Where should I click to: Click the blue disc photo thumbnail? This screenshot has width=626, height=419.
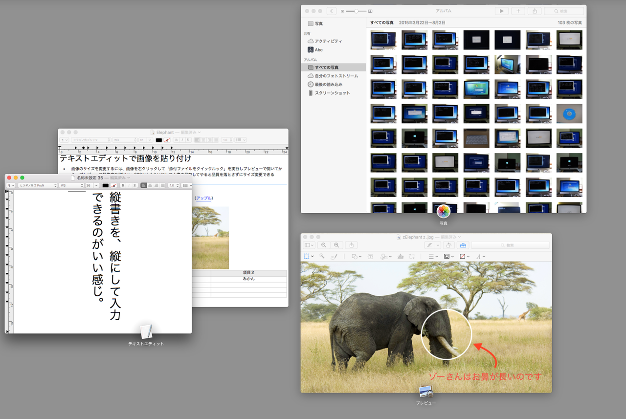[569, 113]
